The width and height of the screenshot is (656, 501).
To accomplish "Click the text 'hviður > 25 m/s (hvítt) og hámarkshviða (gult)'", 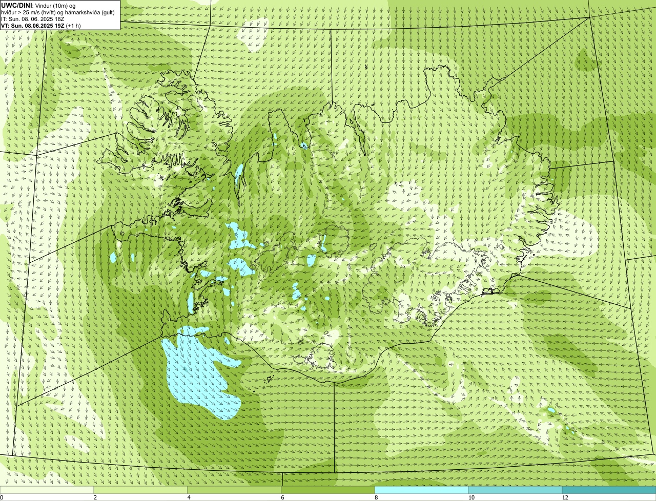I will coord(58,12).
